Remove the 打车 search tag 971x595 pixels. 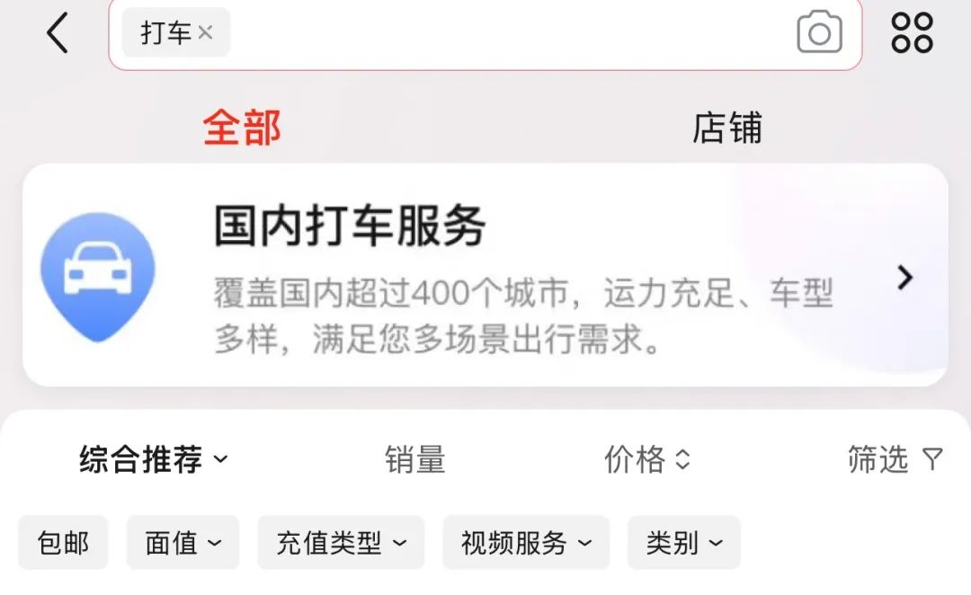206,32
